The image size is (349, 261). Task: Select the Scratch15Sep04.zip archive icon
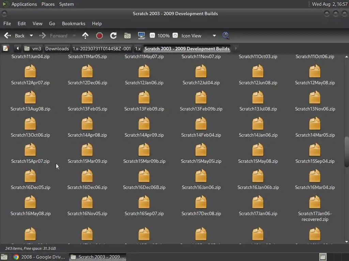tap(315, 150)
